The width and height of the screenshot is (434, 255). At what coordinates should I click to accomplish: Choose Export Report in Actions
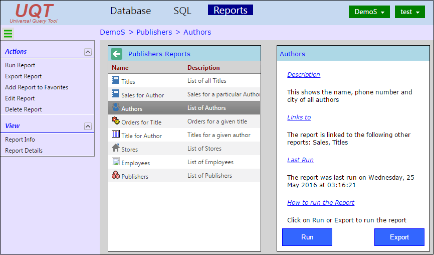click(23, 76)
